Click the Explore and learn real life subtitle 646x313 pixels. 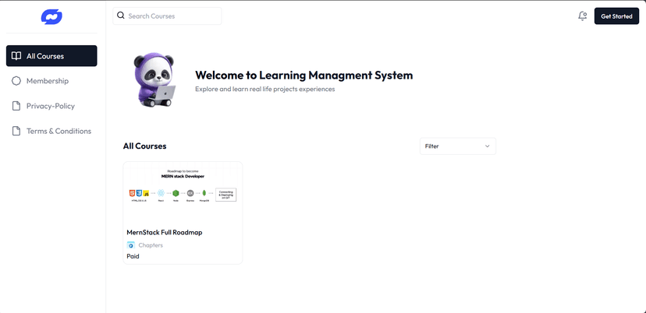(265, 89)
